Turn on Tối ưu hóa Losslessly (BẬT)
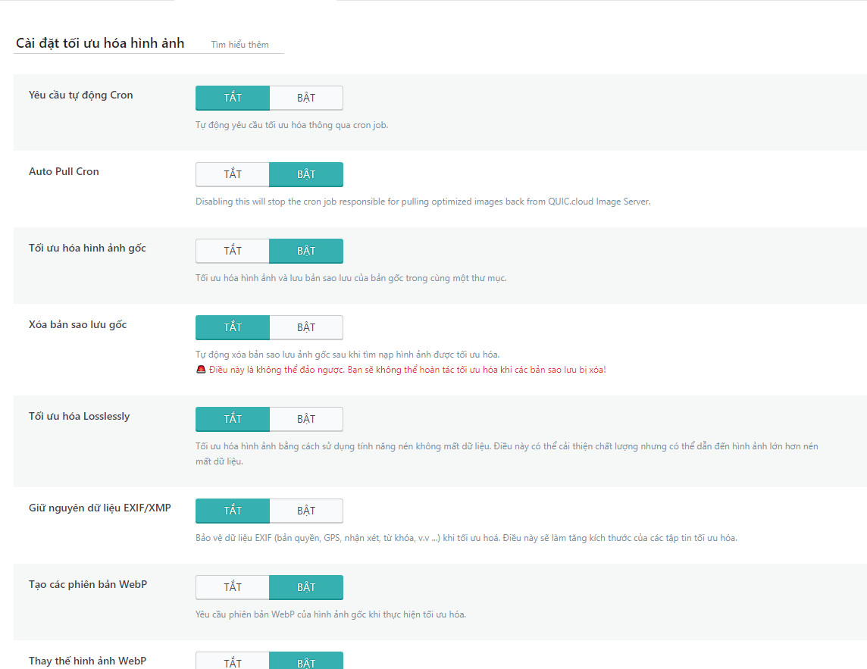Image resolution: width=867 pixels, height=669 pixels. point(306,419)
